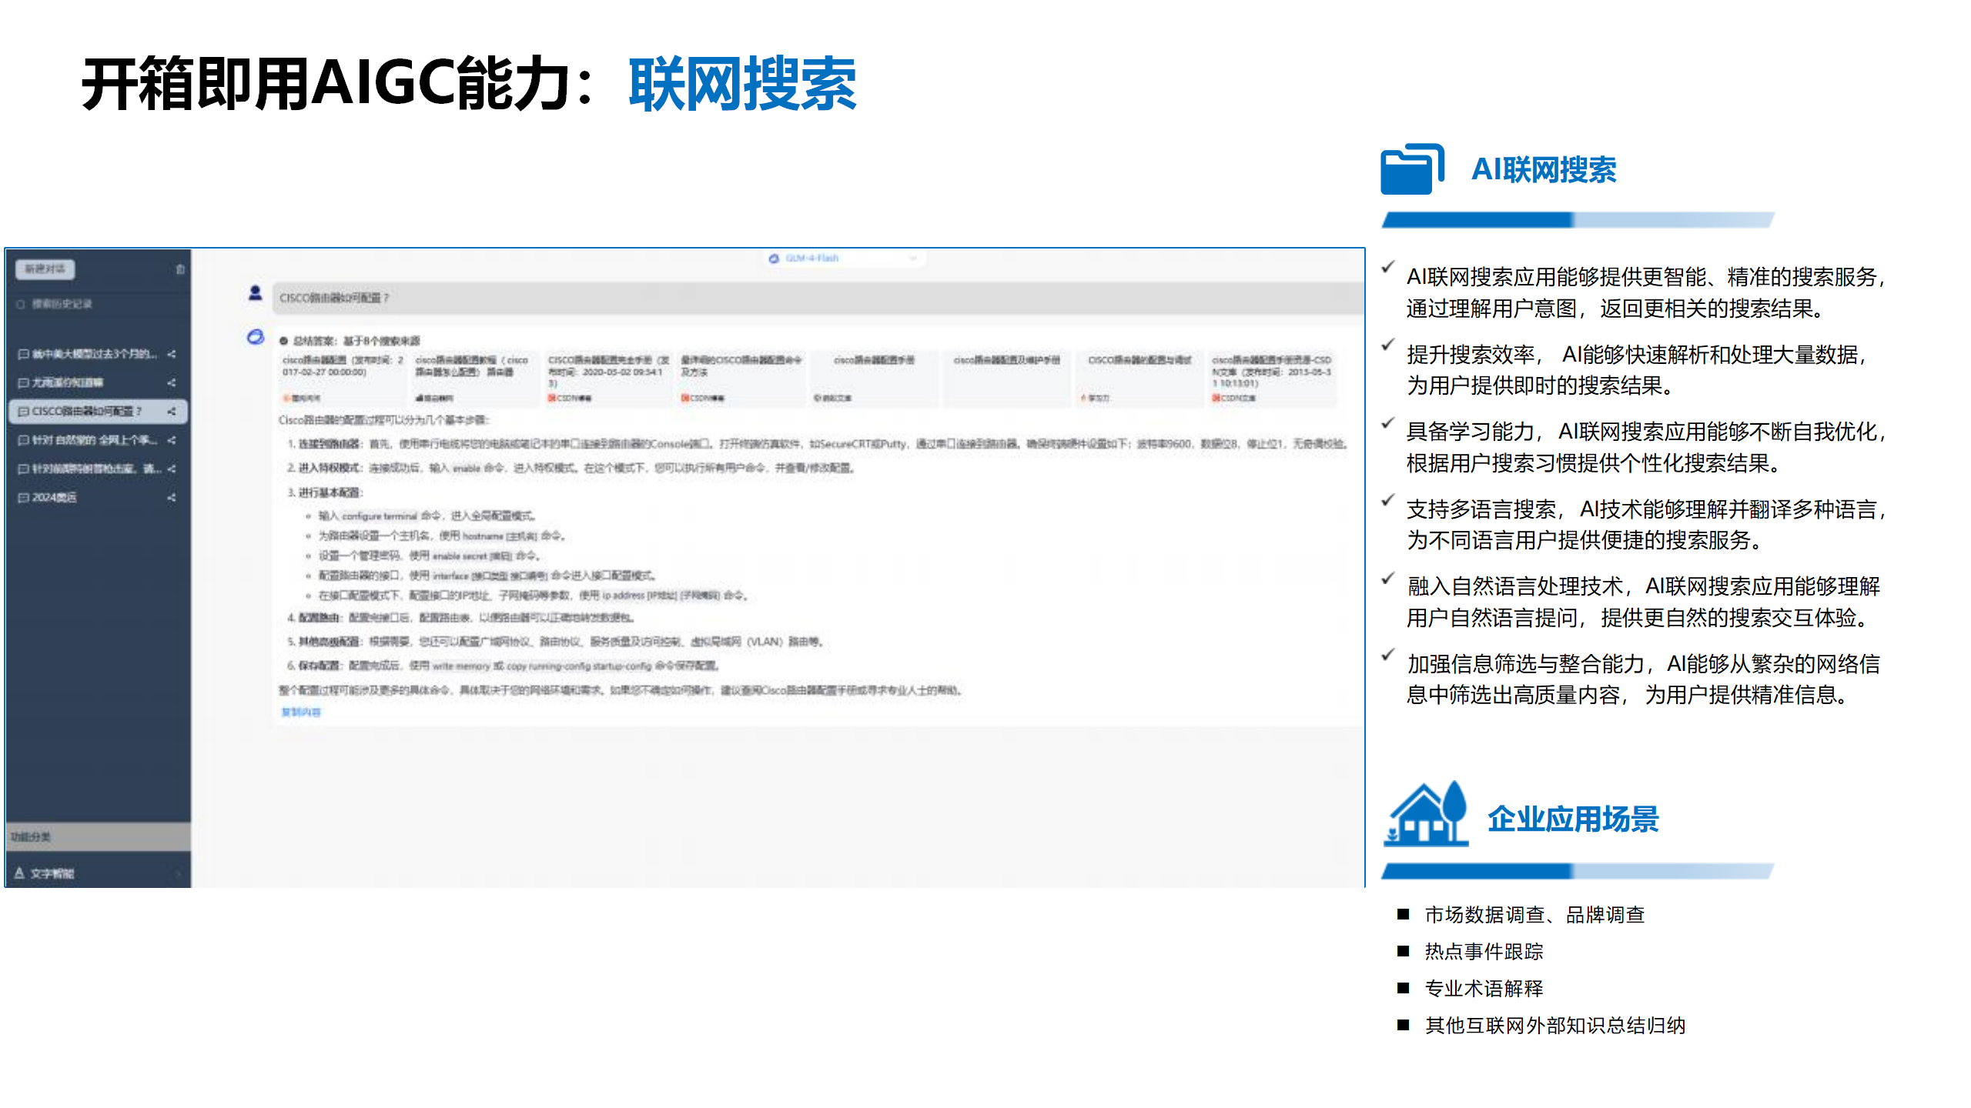Click the '新建对话' new chat button
The width and height of the screenshot is (1971, 1108).
coord(45,269)
